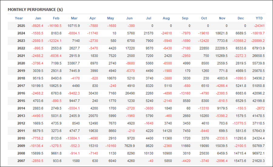Select the 2016 year row label
273x167 pixels.
[x=21, y=93]
